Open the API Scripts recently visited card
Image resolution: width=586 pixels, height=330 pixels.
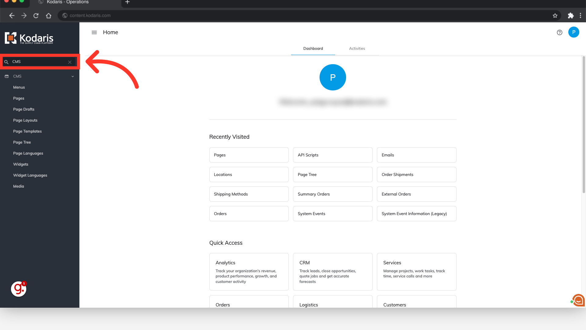(x=332, y=155)
